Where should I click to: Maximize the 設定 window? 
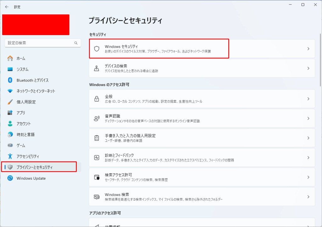[x=303, y=5]
